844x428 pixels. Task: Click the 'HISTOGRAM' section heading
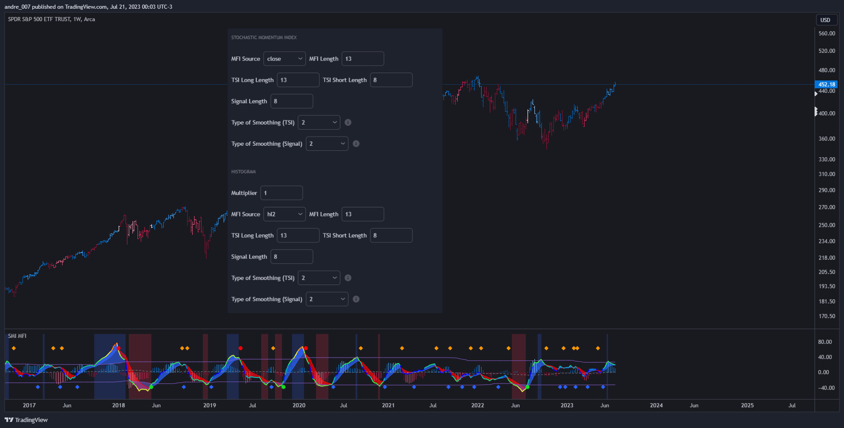click(243, 172)
